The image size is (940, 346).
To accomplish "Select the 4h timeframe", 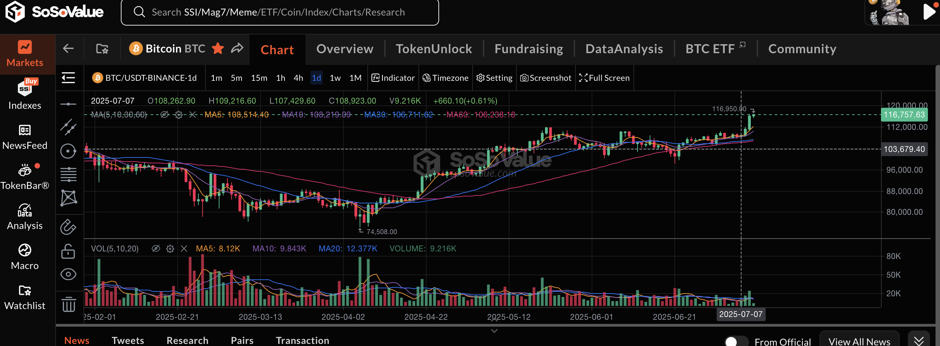I will click(x=299, y=78).
